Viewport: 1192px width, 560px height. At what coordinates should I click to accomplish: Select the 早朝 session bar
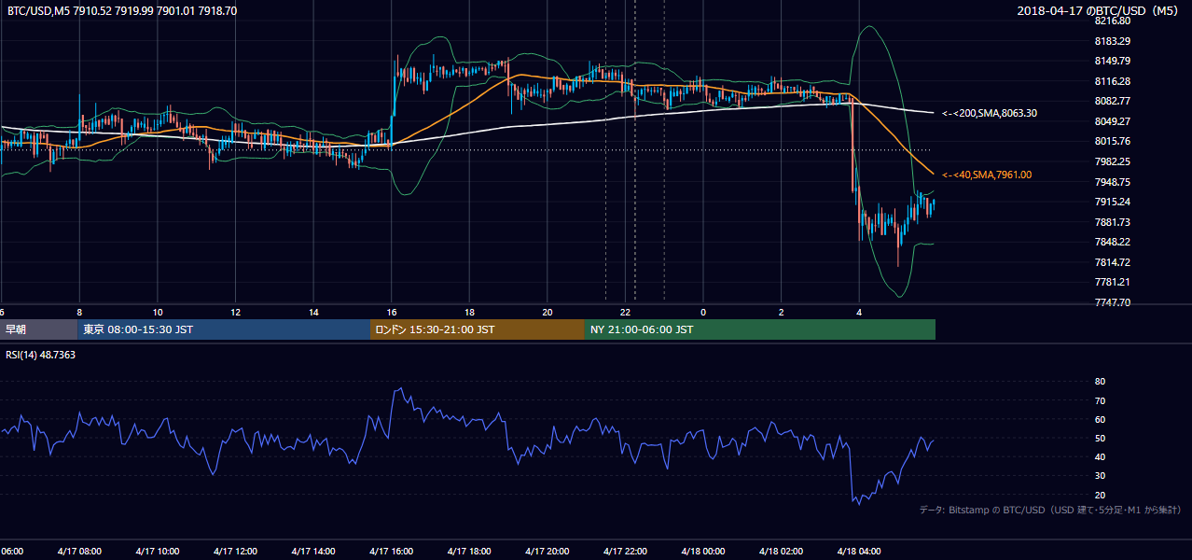(x=39, y=329)
